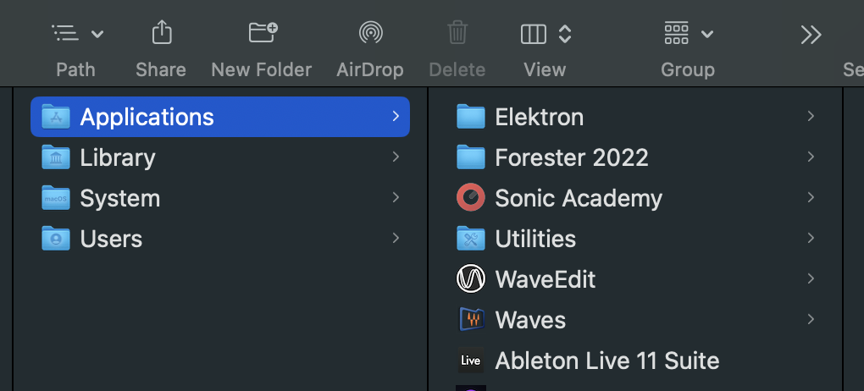Change view with the View stepper arrows

(565, 34)
